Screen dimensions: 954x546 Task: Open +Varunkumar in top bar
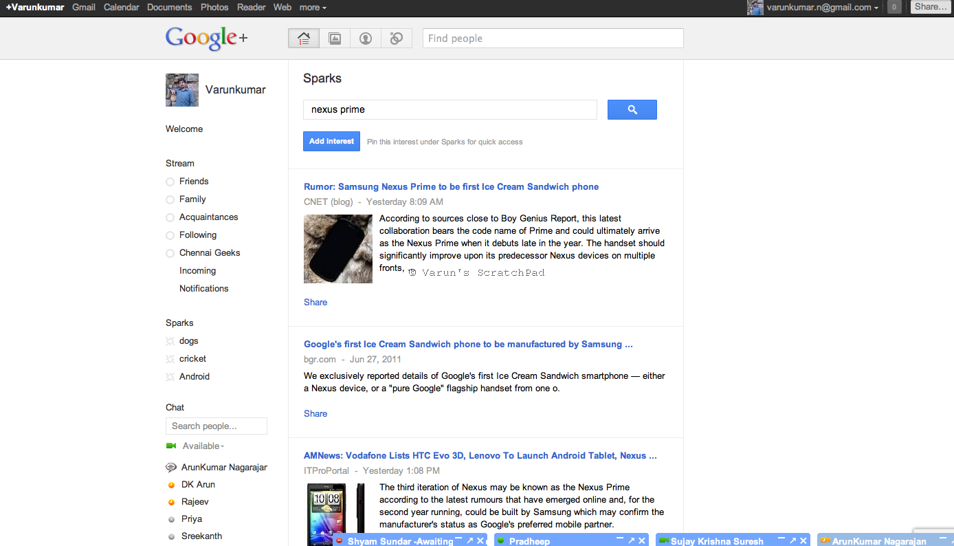pyautogui.click(x=34, y=8)
